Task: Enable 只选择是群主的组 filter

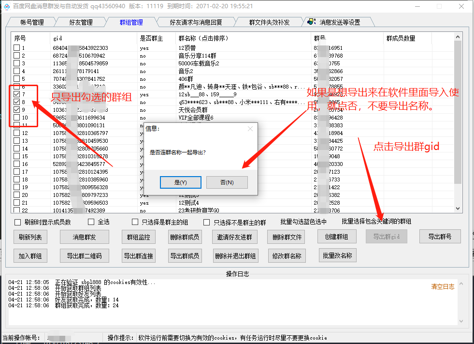Action: tap(135, 222)
